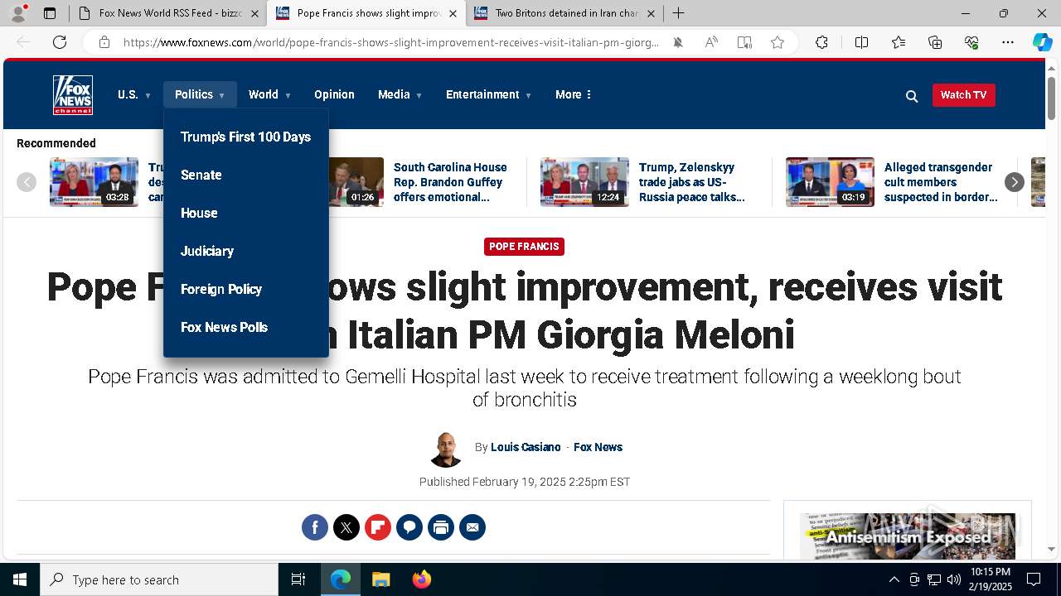Open File Explorer from taskbar
The image size is (1061, 596).
pyautogui.click(x=380, y=579)
